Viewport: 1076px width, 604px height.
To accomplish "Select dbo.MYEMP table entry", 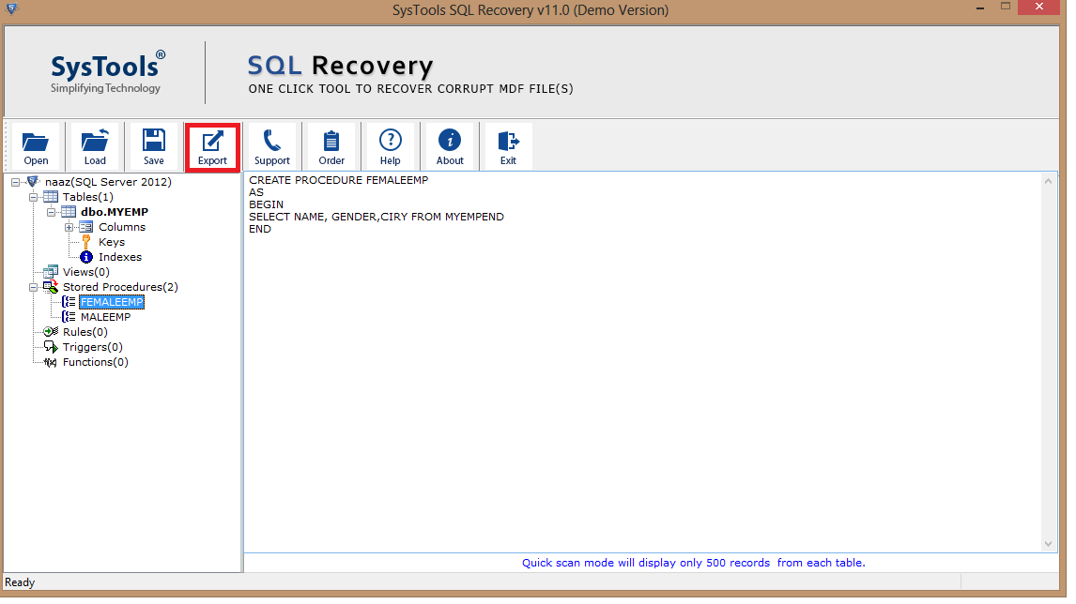I will tap(115, 212).
